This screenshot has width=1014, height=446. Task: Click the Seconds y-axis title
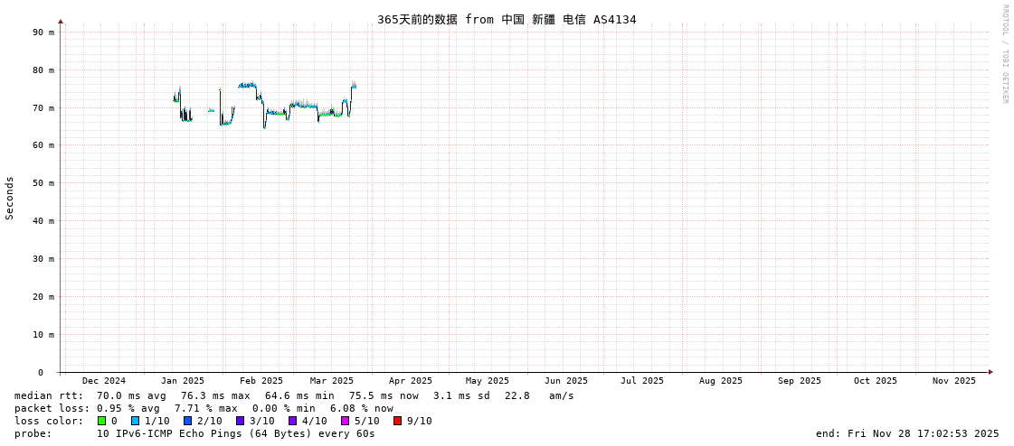coord(10,198)
